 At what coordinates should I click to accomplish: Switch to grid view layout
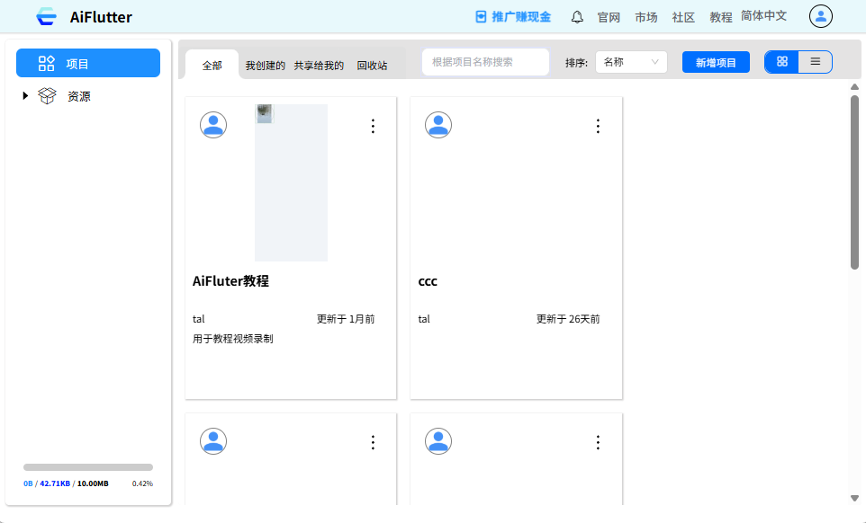781,62
